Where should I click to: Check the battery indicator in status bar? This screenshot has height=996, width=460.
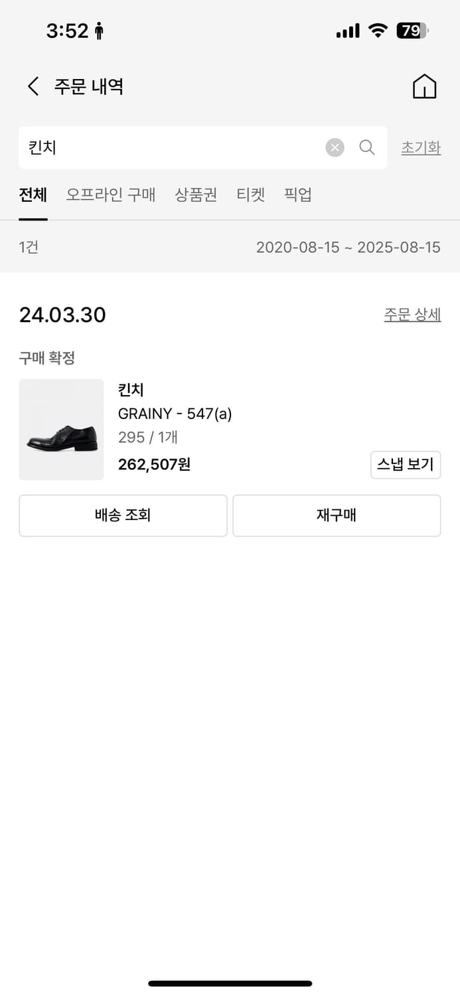pyautogui.click(x=412, y=31)
